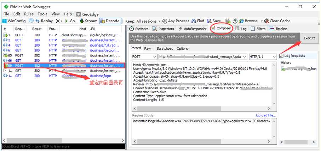Switch to the Filters tab
Screen dimensions: 321x151
coord(258,29)
